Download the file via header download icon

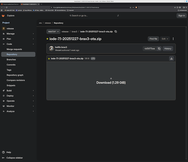tap(171, 59)
